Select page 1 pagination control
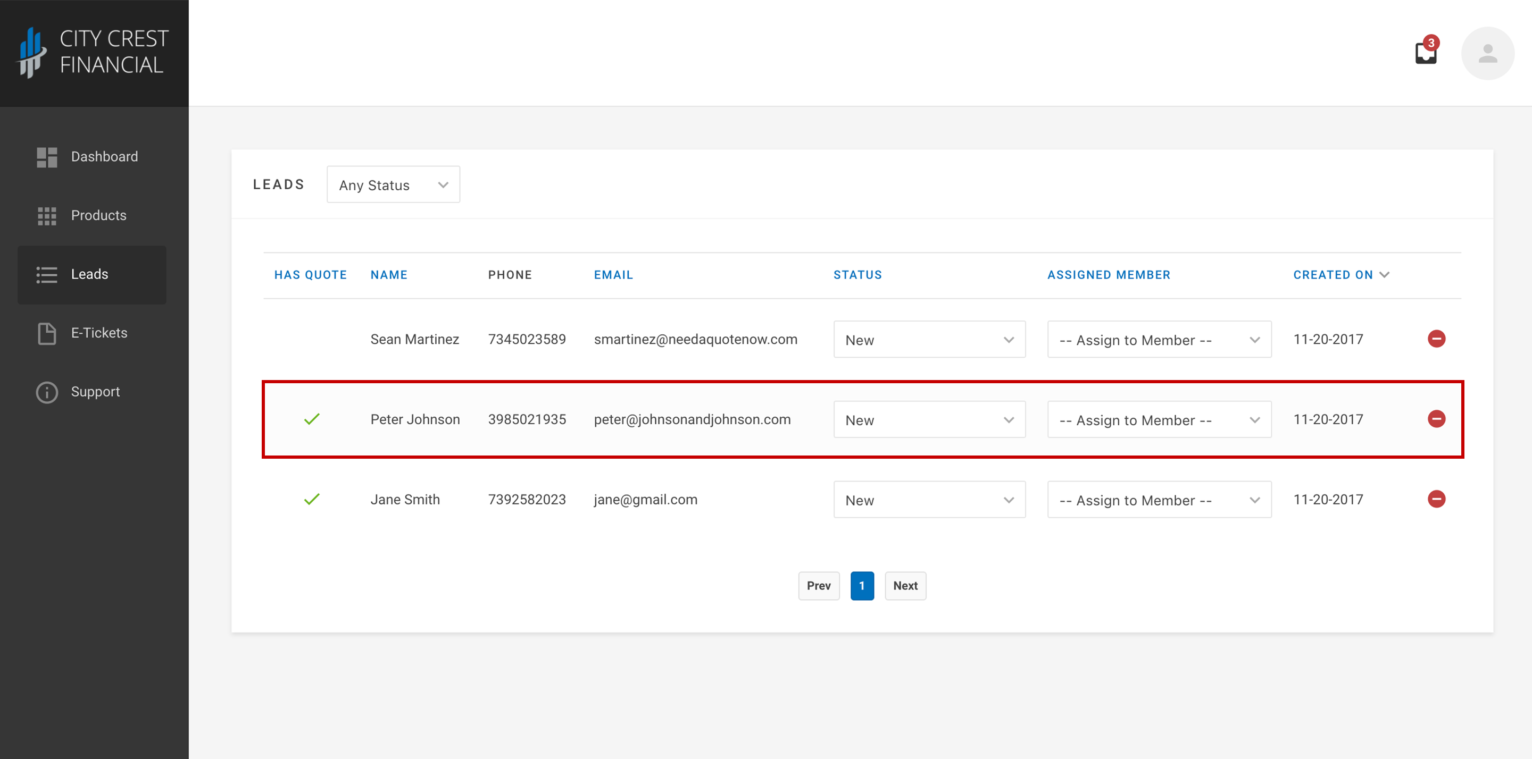Screen dimensions: 1532x759 point(862,585)
